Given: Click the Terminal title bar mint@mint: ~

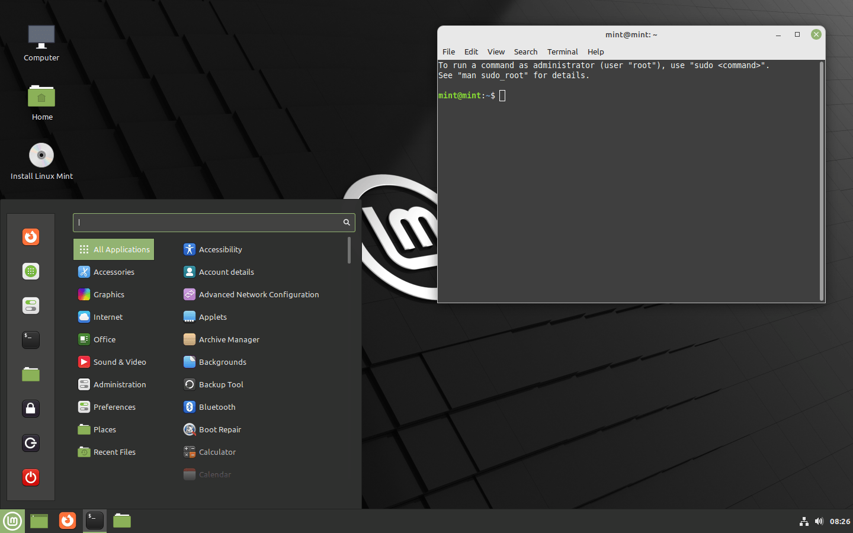Looking at the screenshot, I should (x=631, y=34).
